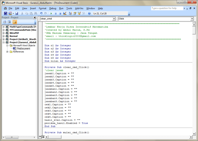The width and height of the screenshot is (198, 141).
Task: Save the project with the floppy disk icon
Action: pos(17,14)
